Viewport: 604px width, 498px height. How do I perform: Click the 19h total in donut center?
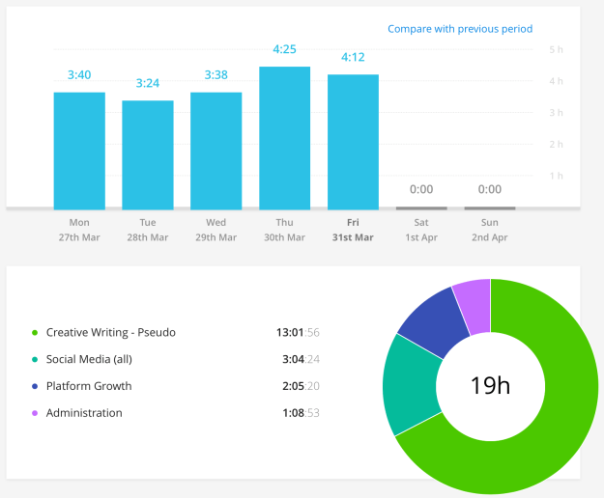(490, 386)
